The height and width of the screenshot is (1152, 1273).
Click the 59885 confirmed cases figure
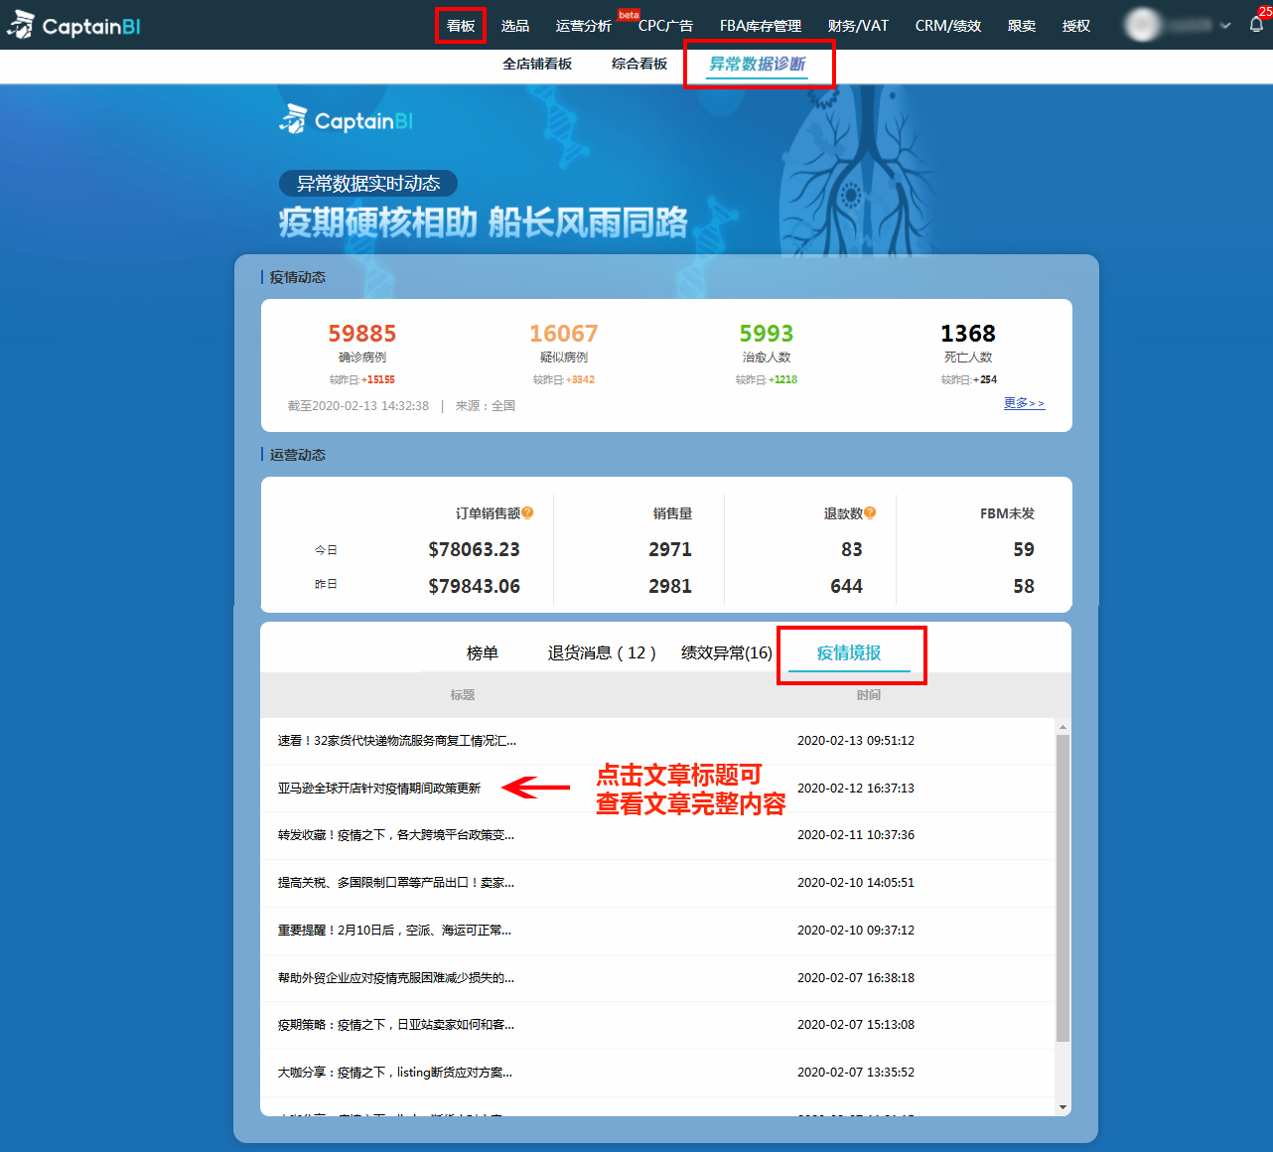[362, 334]
